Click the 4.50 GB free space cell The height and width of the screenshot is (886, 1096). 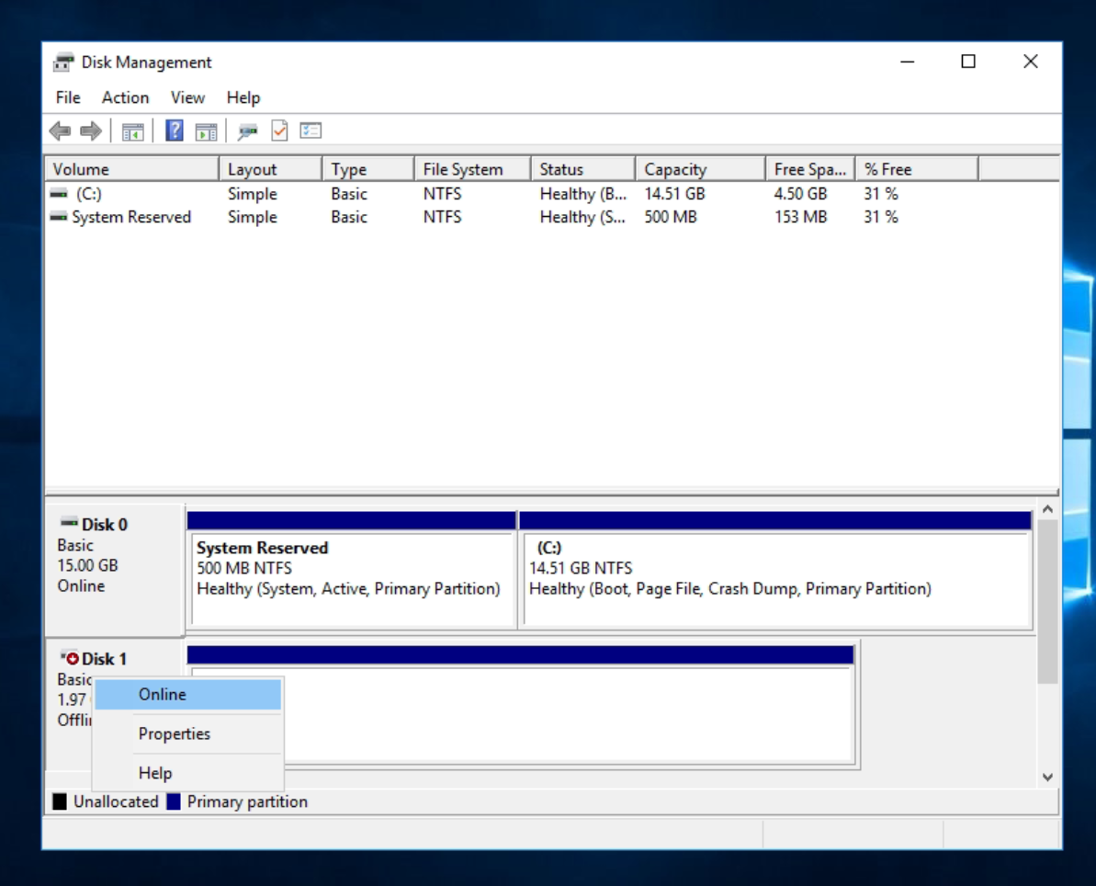(x=800, y=194)
